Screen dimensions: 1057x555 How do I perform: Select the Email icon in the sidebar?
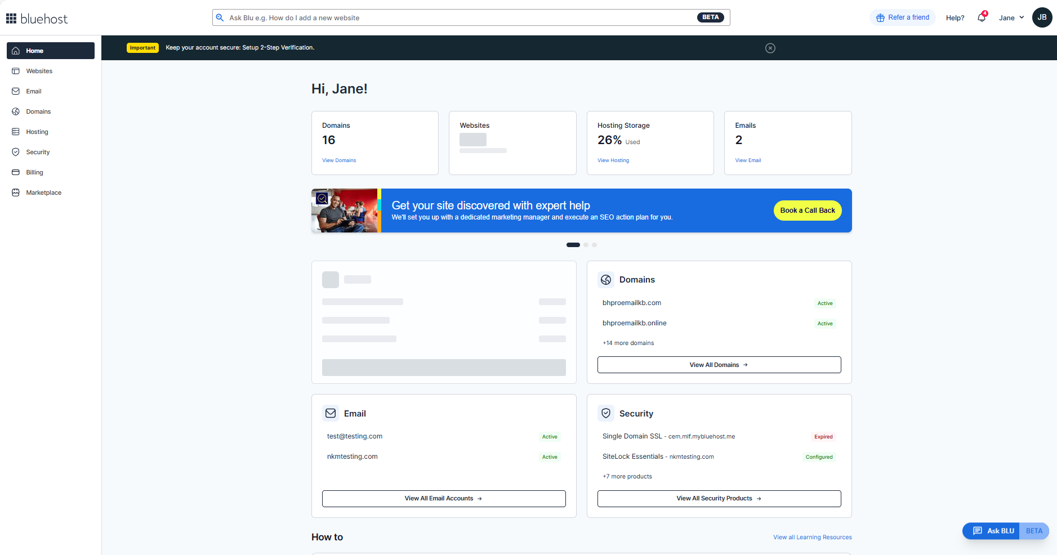pyautogui.click(x=34, y=91)
